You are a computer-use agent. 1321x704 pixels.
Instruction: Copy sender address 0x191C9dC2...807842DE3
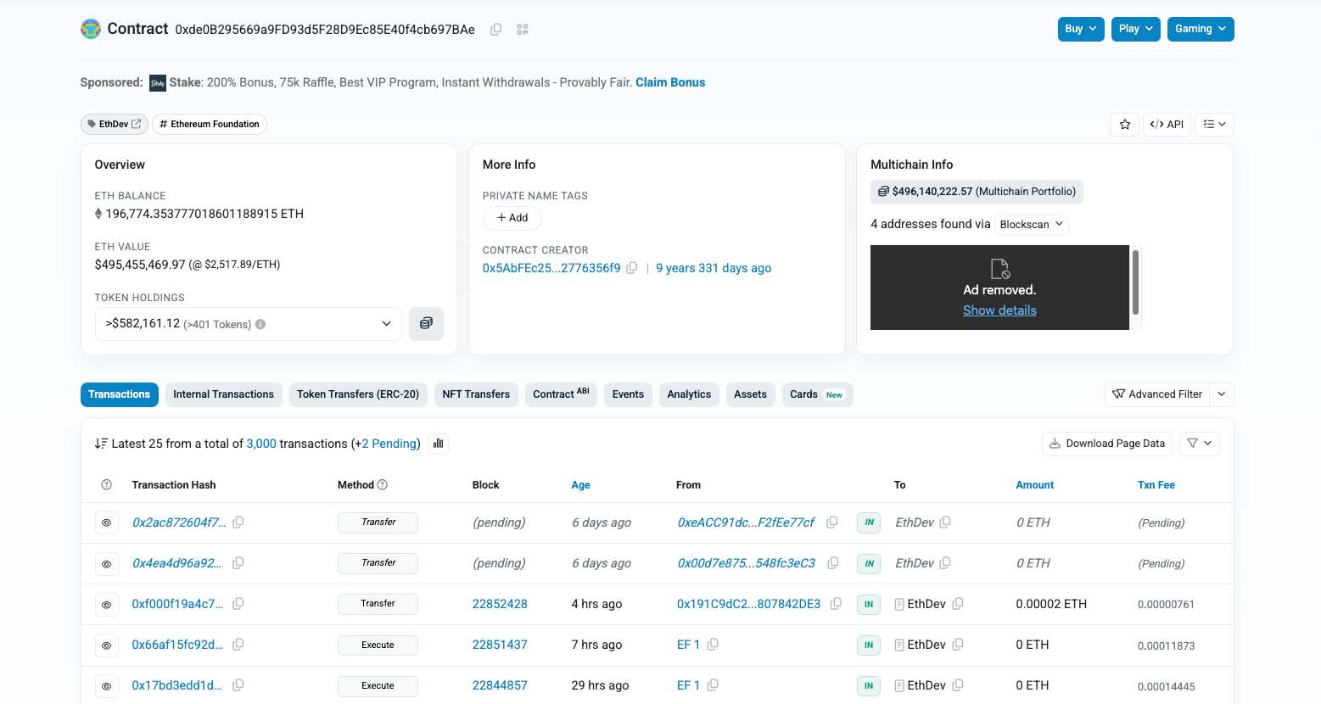pyautogui.click(x=837, y=604)
